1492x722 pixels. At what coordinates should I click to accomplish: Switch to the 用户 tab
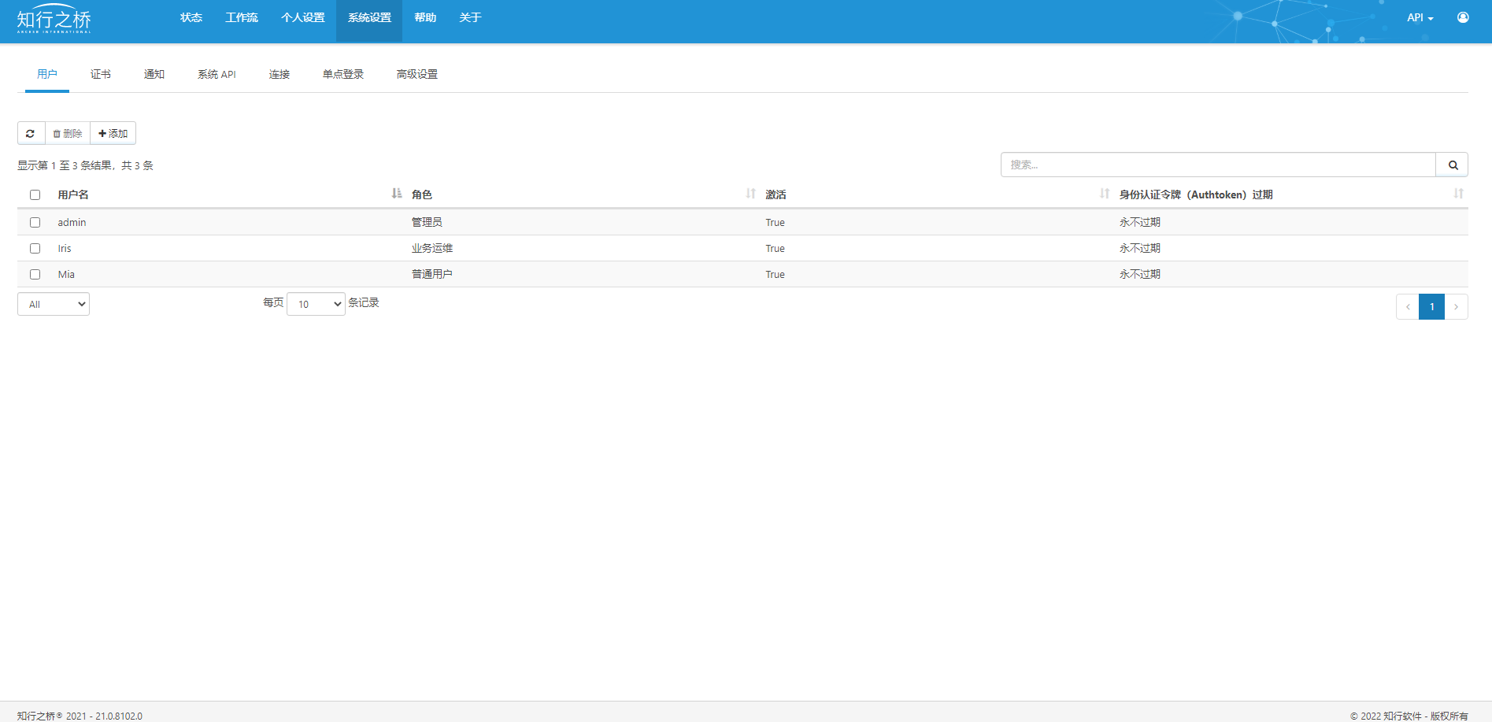point(47,74)
